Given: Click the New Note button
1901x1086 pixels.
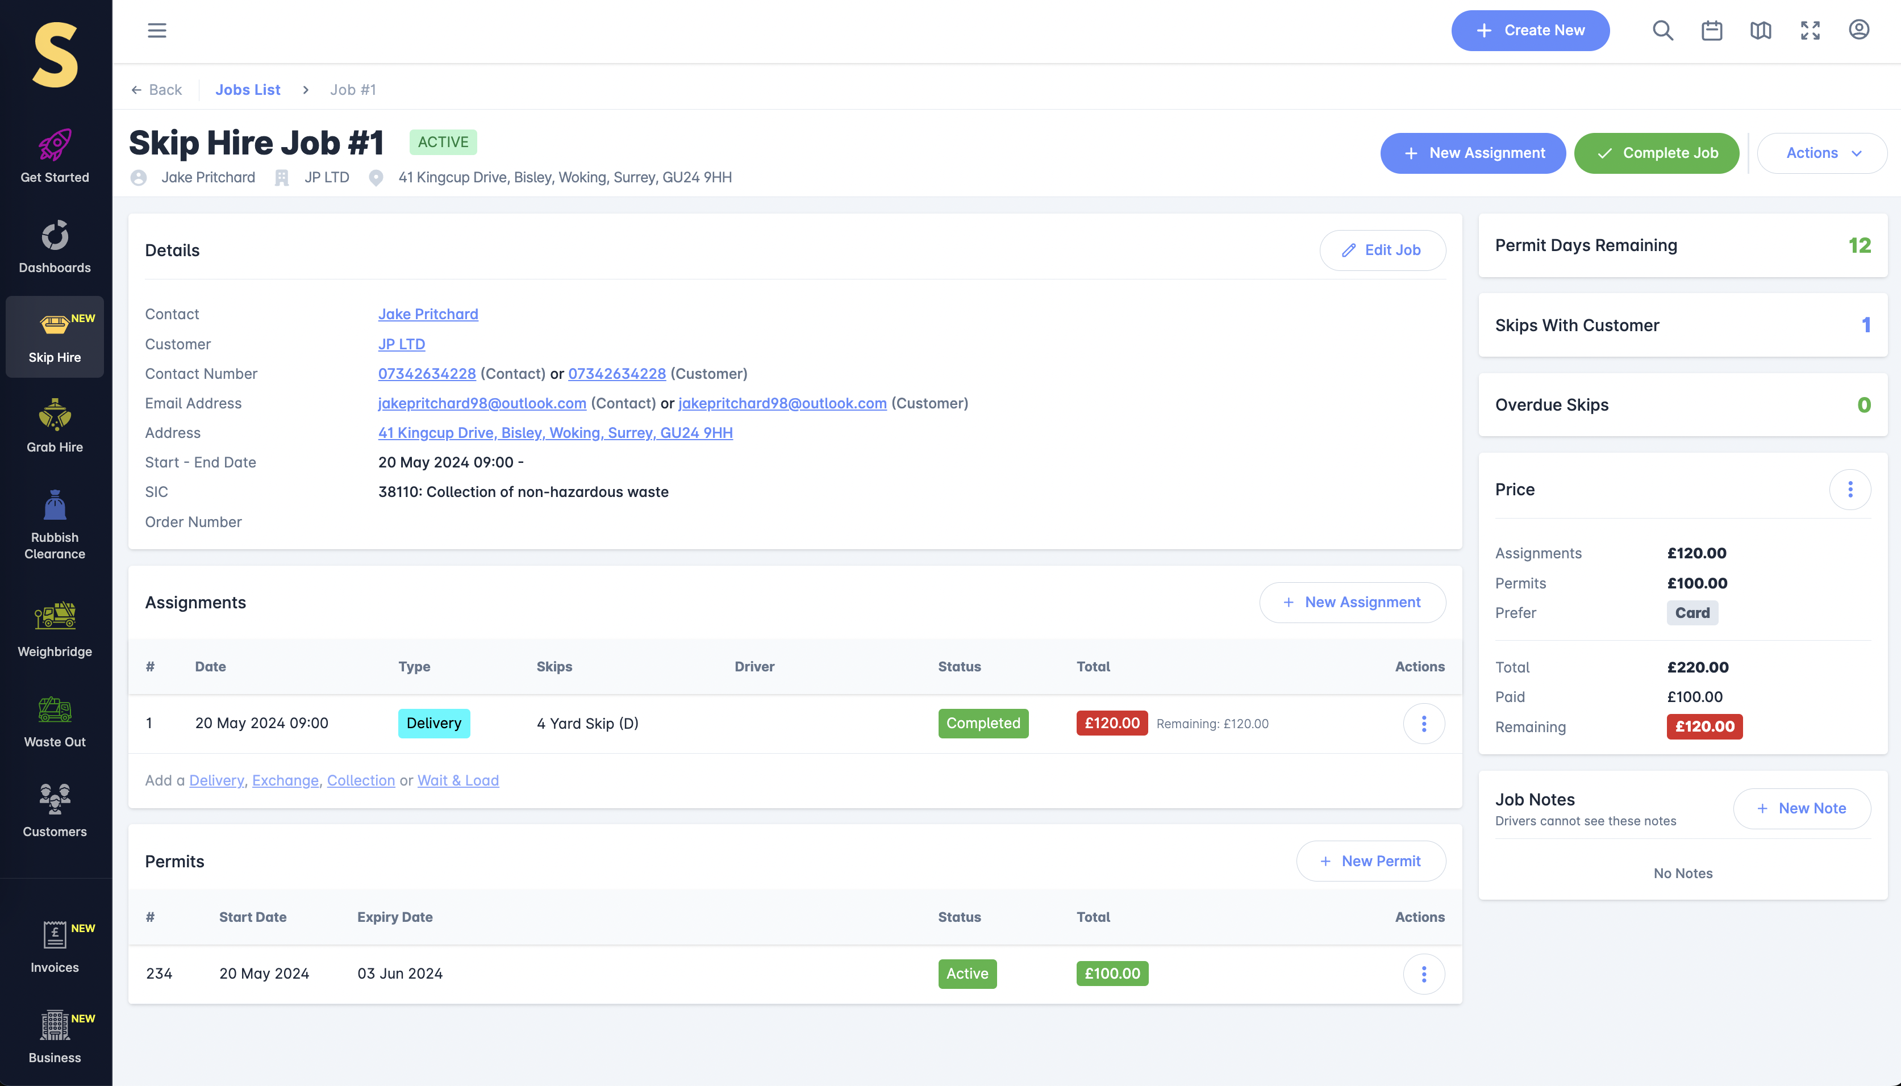Looking at the screenshot, I should [1801, 808].
